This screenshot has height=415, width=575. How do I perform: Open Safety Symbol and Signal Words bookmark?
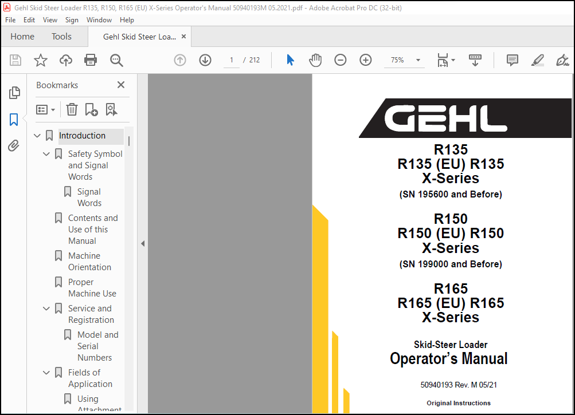point(95,165)
